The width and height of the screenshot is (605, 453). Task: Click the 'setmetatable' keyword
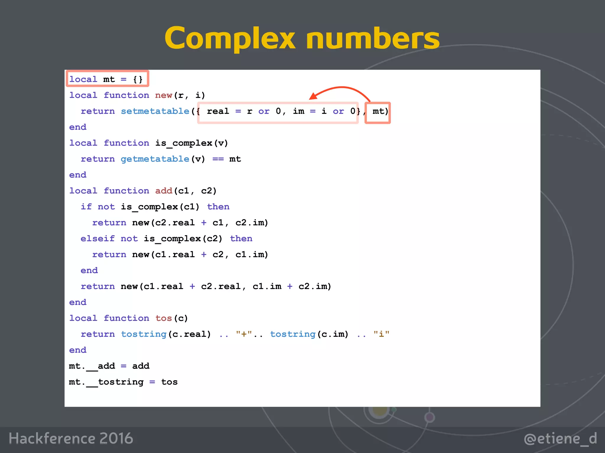tap(155, 111)
